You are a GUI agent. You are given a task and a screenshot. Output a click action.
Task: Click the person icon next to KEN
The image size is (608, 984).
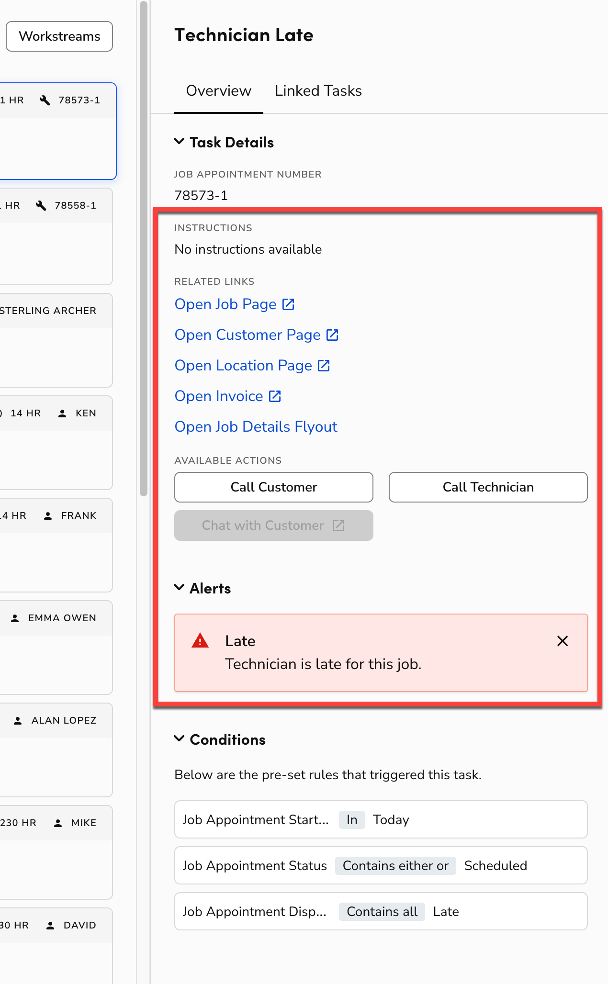62,414
